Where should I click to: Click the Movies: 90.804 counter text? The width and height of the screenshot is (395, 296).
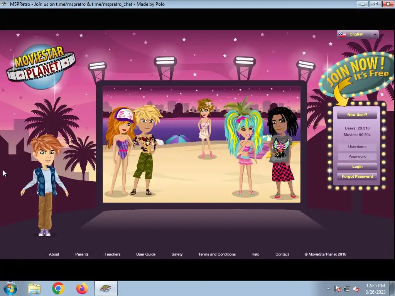tap(357, 135)
